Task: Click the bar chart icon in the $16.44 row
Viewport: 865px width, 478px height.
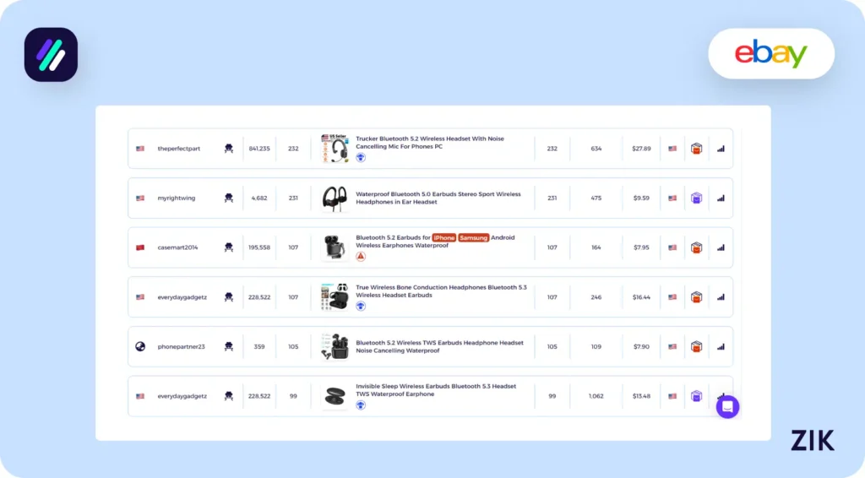Action: click(721, 297)
